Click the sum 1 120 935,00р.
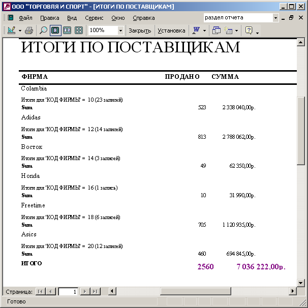This screenshot has width=308, height=308. coord(239,225)
